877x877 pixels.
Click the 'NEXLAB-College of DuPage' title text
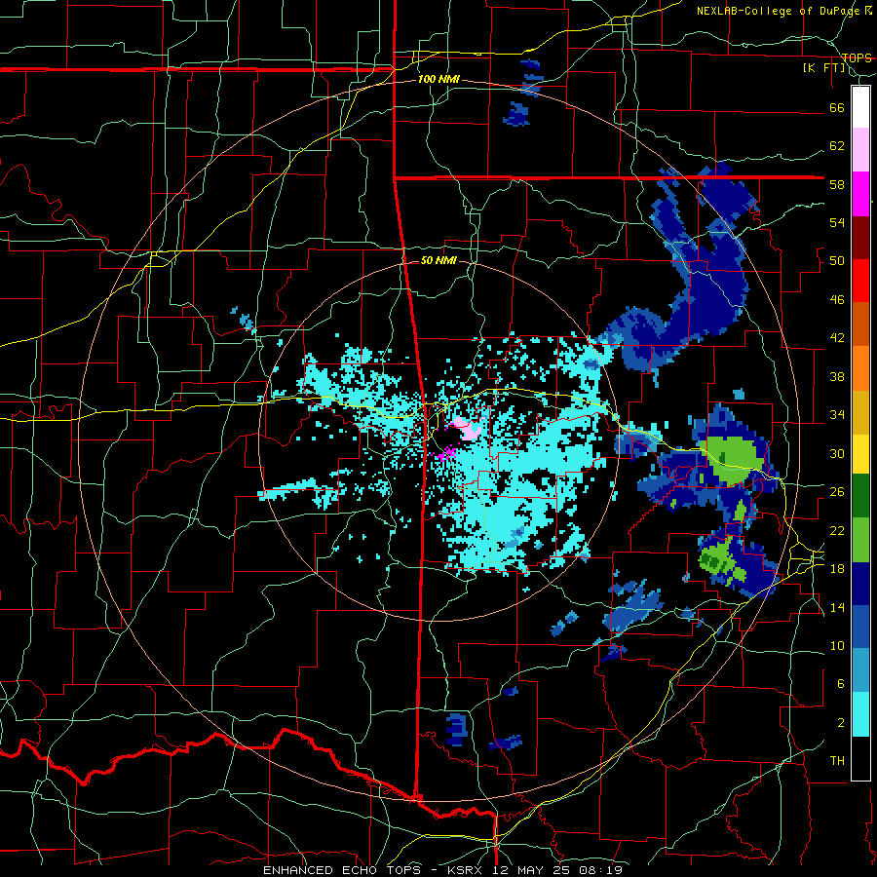(780, 11)
